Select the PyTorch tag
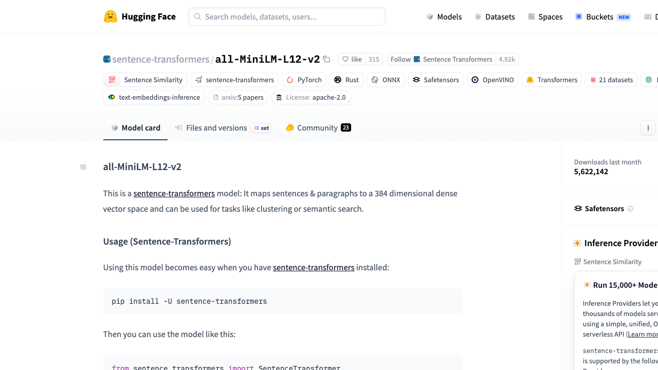 (304, 80)
